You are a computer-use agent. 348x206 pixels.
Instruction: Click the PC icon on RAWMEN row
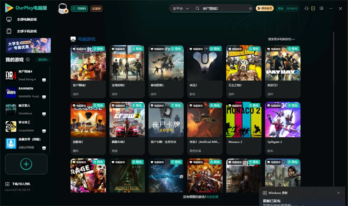(44, 97)
